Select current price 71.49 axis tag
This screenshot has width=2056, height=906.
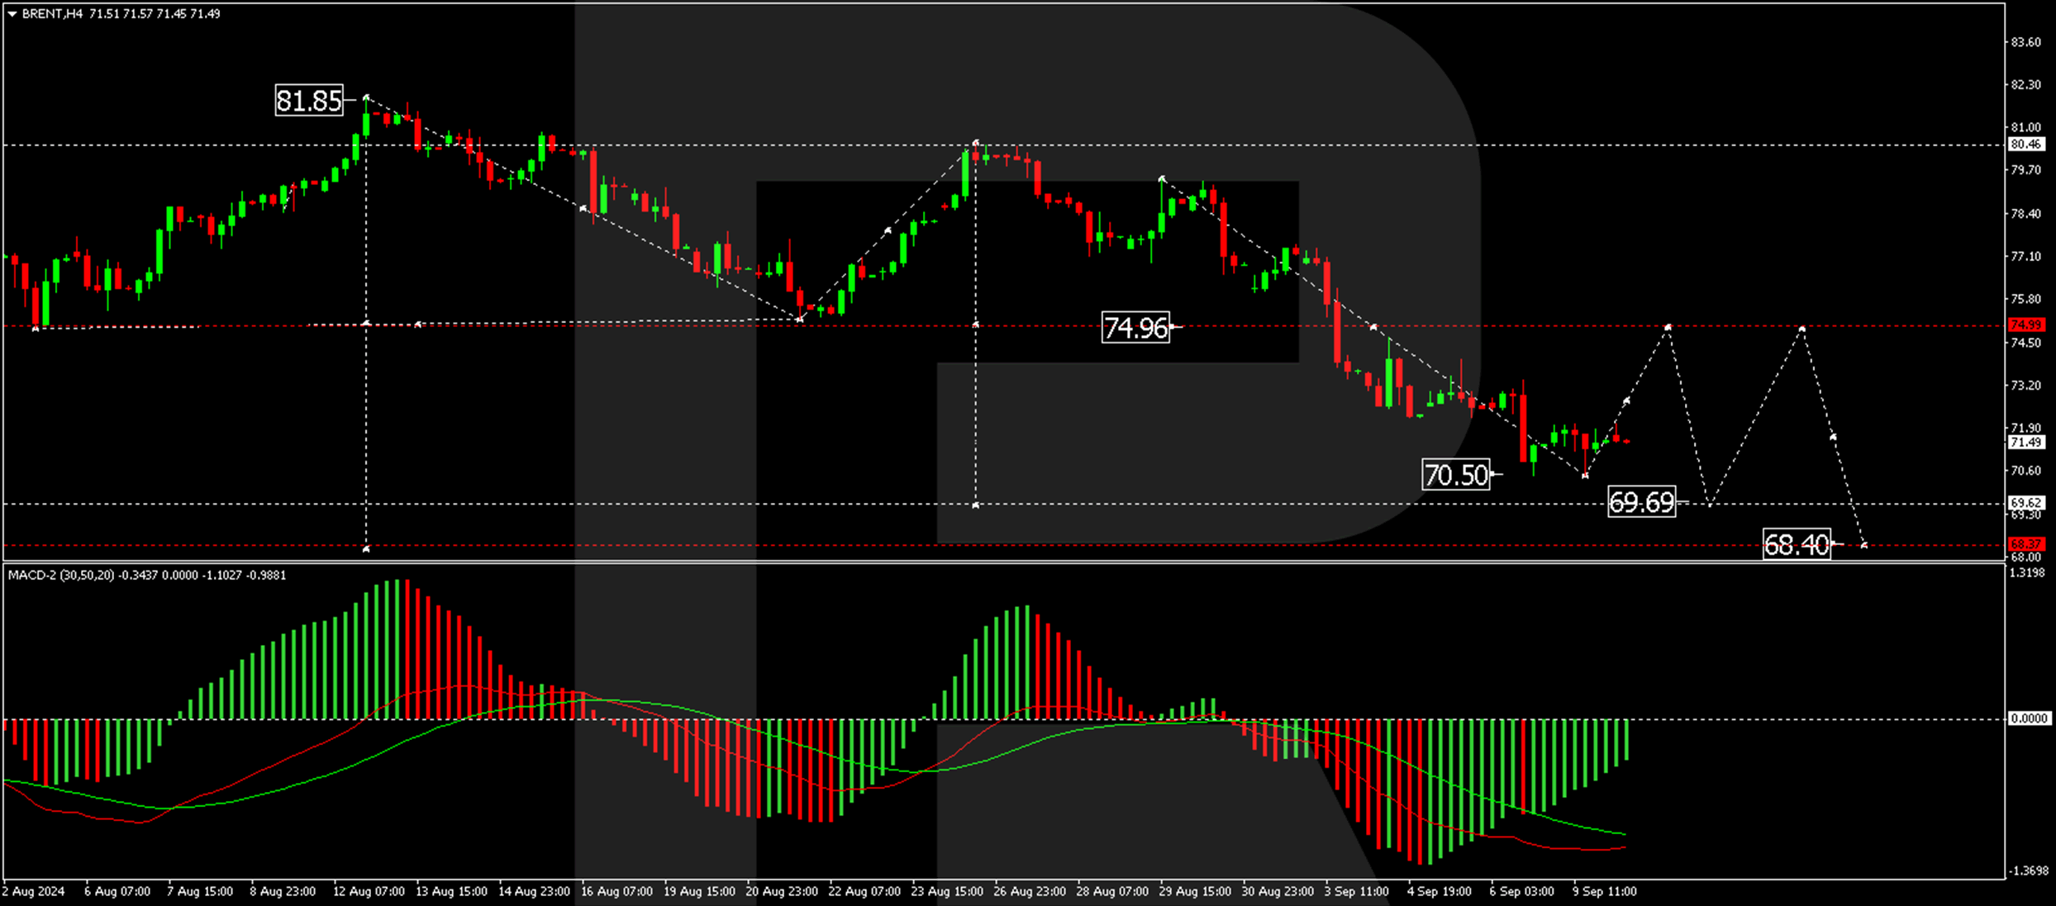(x=2025, y=443)
